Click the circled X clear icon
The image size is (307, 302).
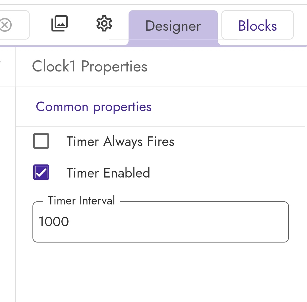coord(5,25)
